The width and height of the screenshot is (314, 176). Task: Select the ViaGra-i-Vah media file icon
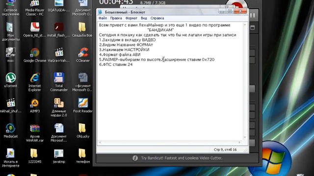[x=59, y=53]
